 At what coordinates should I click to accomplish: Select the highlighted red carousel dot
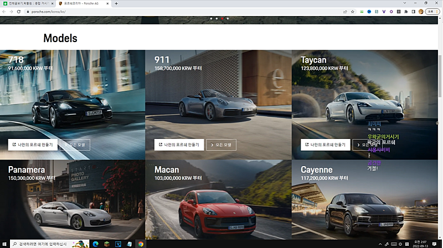click(x=222, y=18)
